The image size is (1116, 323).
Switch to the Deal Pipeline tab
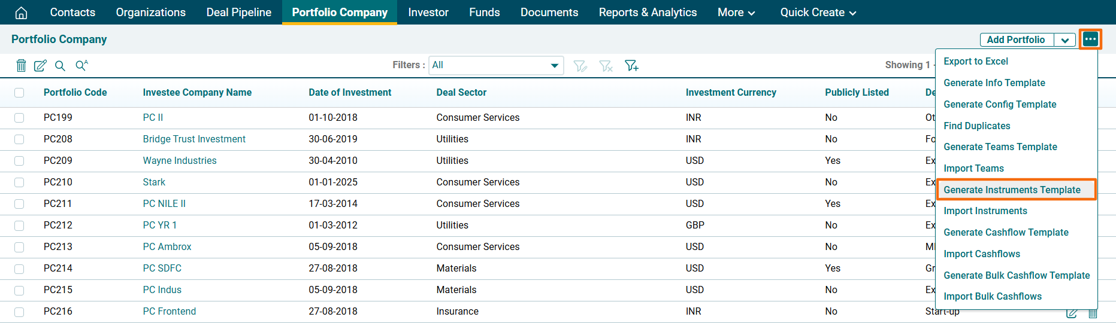[x=238, y=13]
